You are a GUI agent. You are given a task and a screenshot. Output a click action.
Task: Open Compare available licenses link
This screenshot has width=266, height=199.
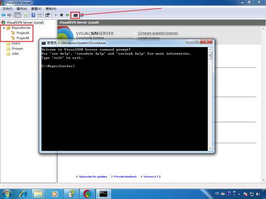pos(158,33)
